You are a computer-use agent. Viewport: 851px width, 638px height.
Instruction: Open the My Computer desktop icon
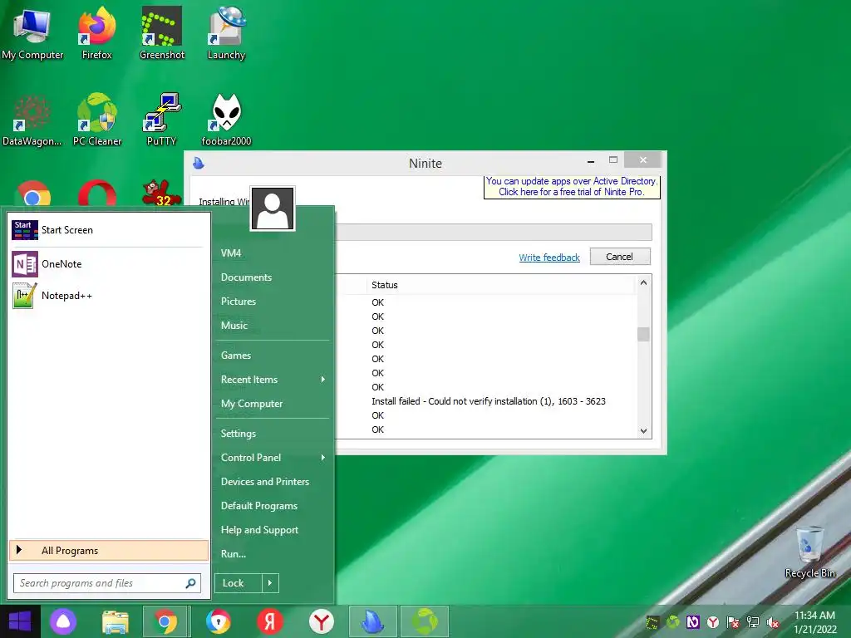(x=32, y=33)
